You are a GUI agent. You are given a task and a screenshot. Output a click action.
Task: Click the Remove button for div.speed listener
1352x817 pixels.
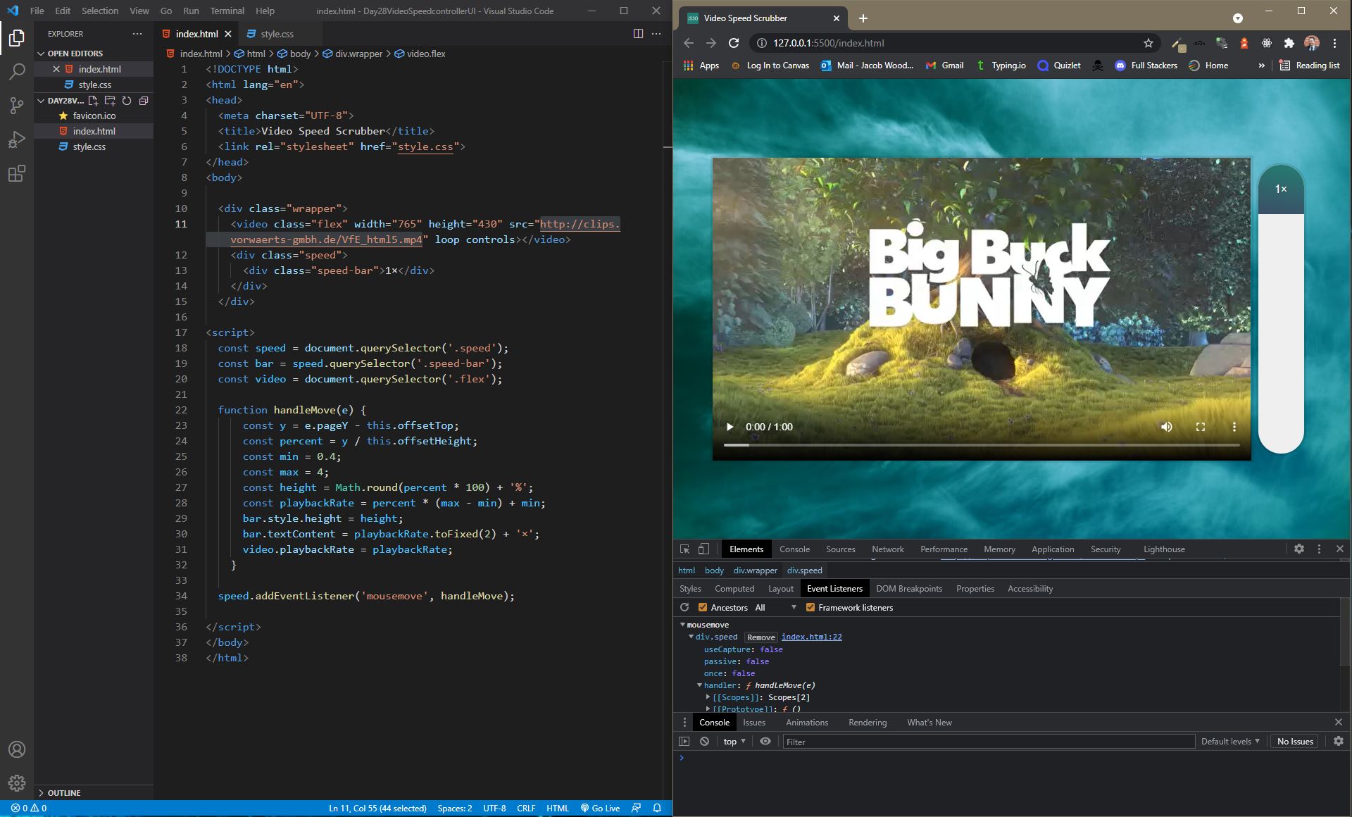click(x=760, y=637)
